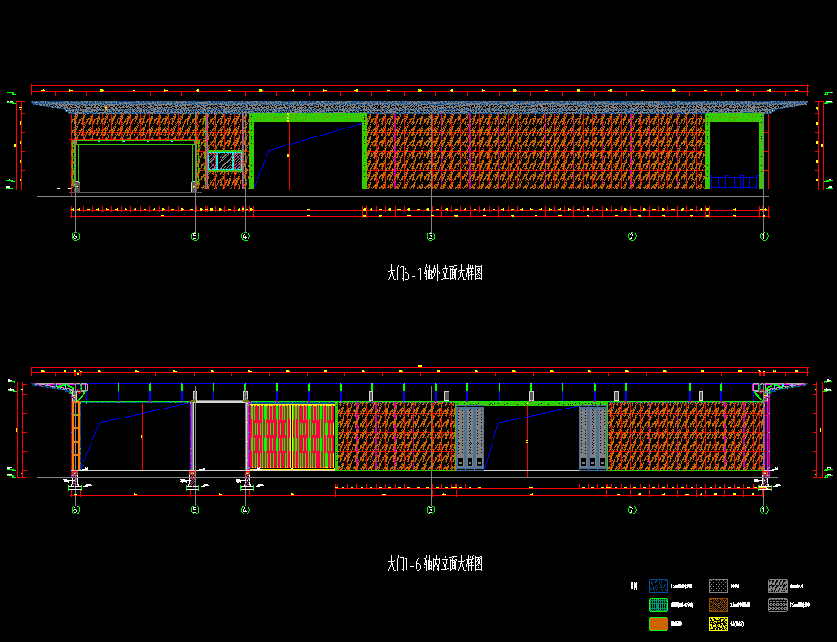Click the left gray column block in the lower elevation
837x642 pixels.
click(469, 437)
